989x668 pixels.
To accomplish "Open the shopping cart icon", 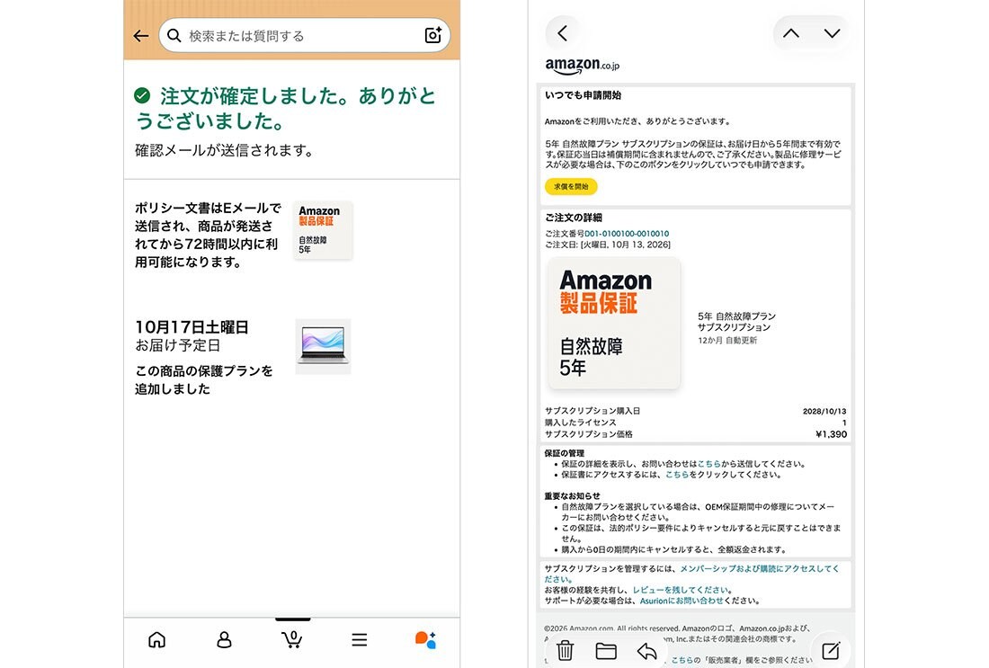I will (291, 639).
